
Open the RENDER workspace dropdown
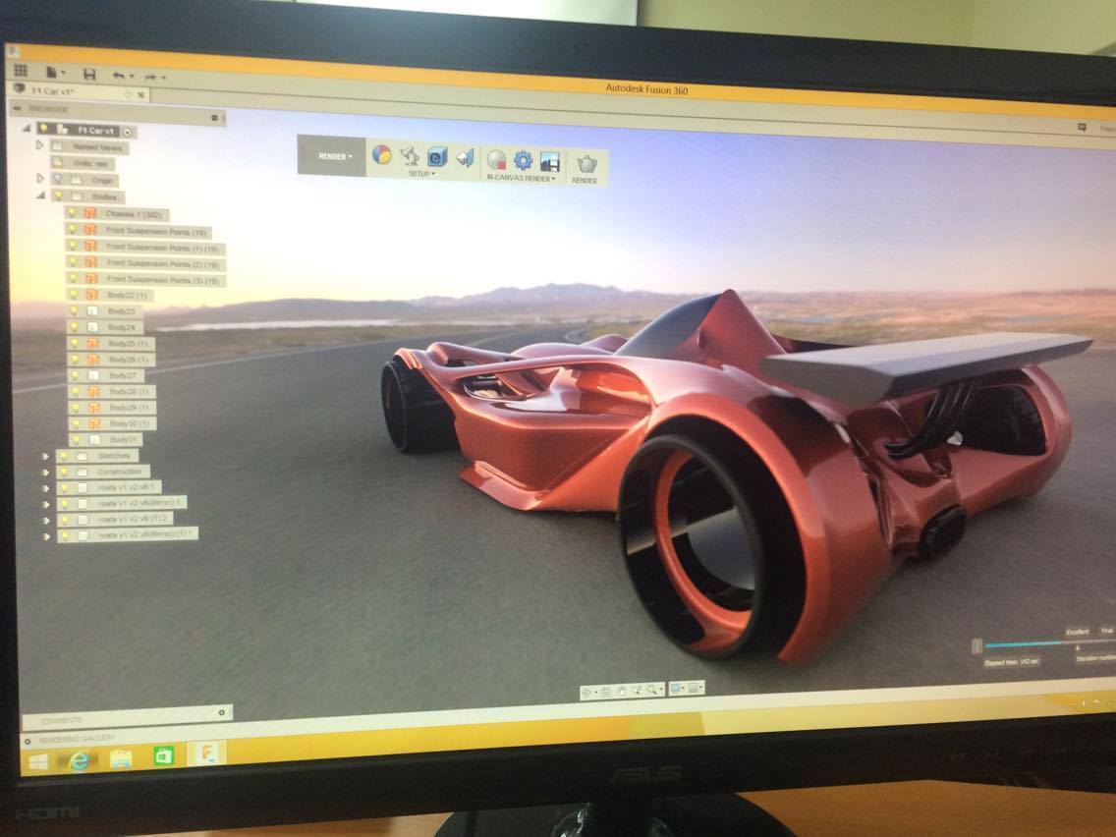point(334,156)
